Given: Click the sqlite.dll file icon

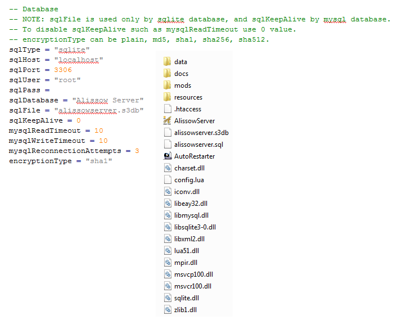Looking at the screenshot, I should pyautogui.click(x=167, y=298).
